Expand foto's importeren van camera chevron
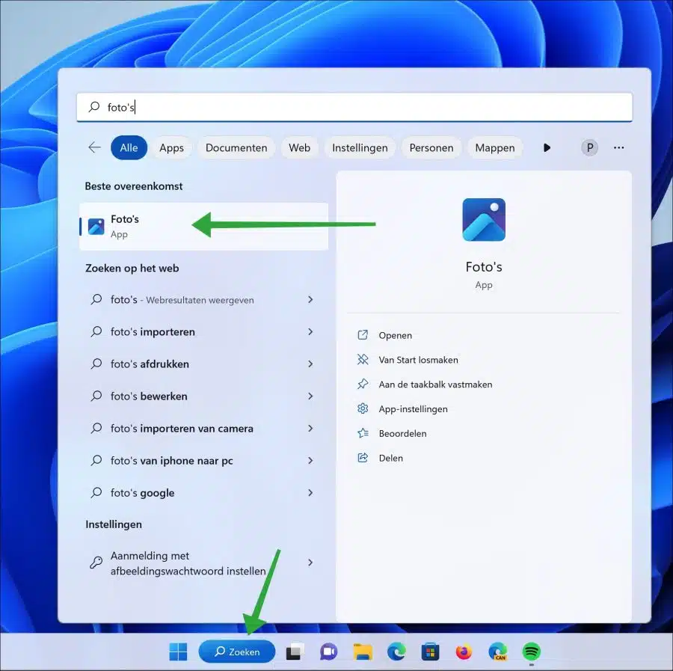The image size is (673, 671). 311,428
